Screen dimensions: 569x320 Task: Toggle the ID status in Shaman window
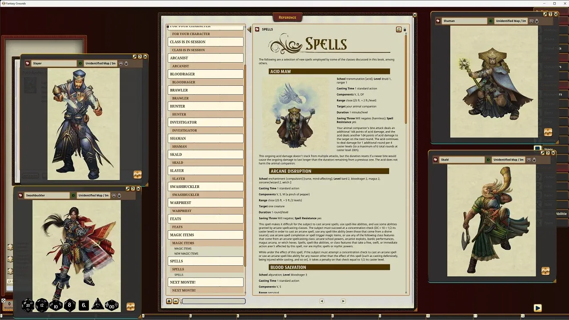click(x=491, y=21)
